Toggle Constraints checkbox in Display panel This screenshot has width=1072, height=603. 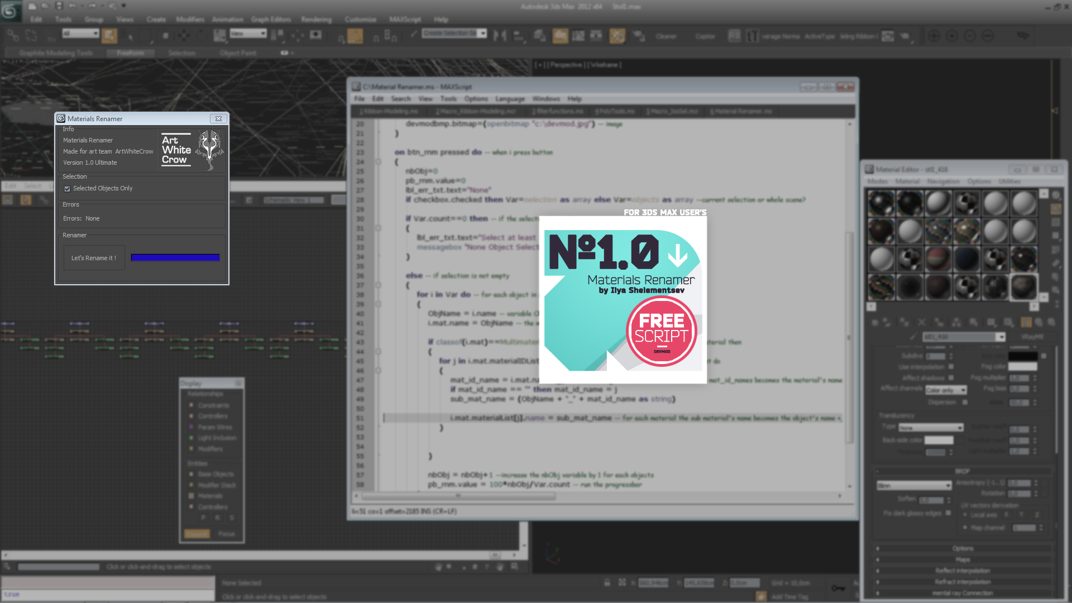[191, 405]
